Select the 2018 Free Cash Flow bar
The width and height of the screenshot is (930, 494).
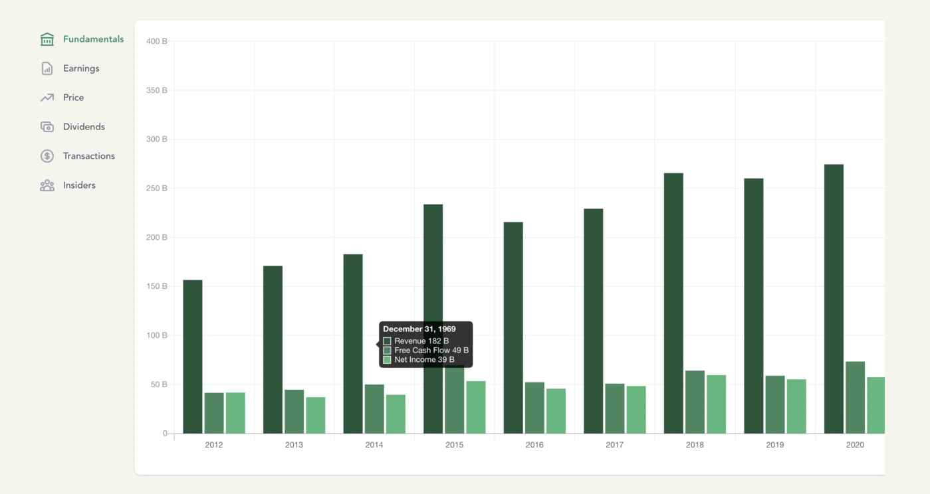tap(695, 402)
